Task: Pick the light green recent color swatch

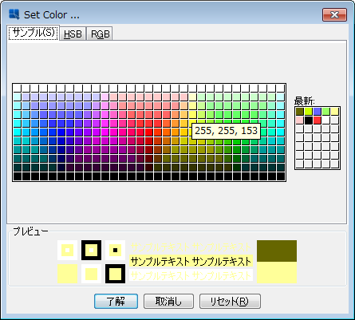Action: click(326, 112)
